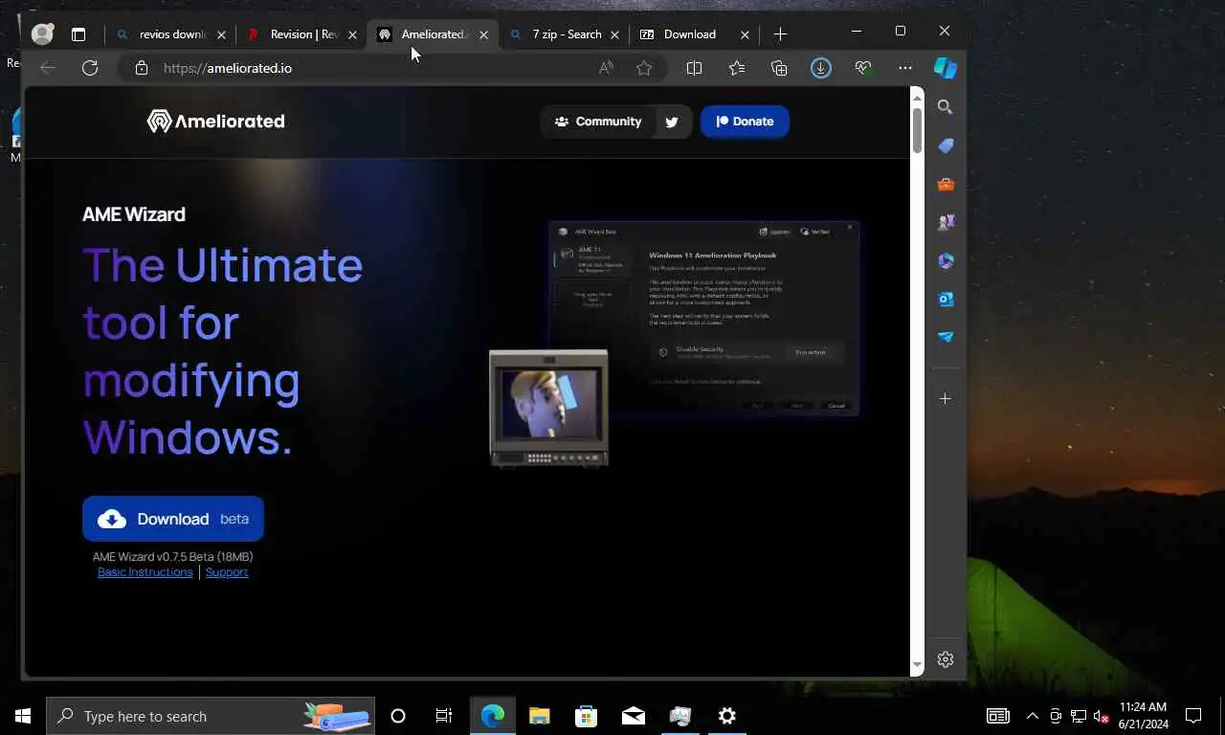Open Settings gear in taskbar

tap(727, 716)
